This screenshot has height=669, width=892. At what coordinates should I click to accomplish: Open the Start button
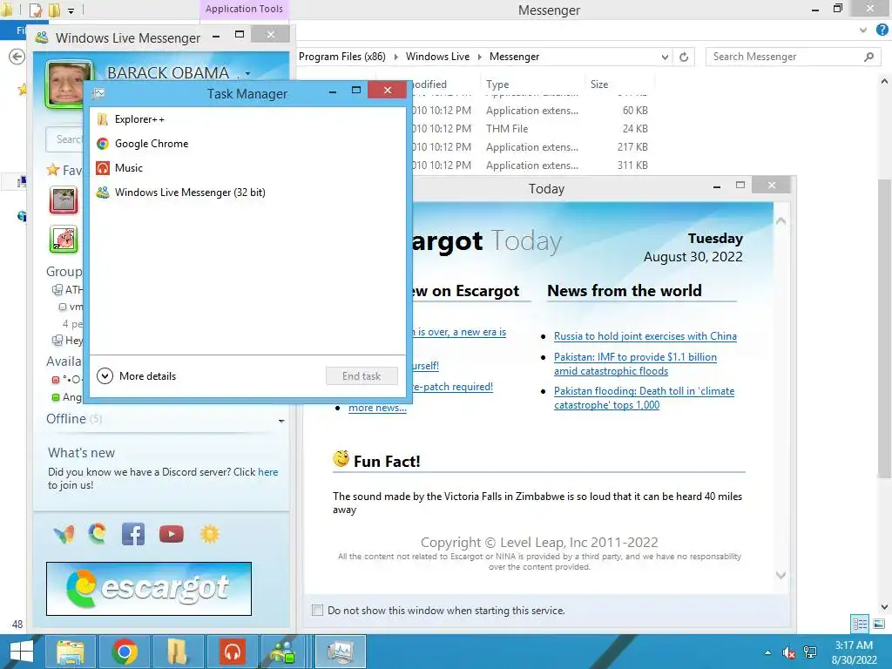point(22,652)
